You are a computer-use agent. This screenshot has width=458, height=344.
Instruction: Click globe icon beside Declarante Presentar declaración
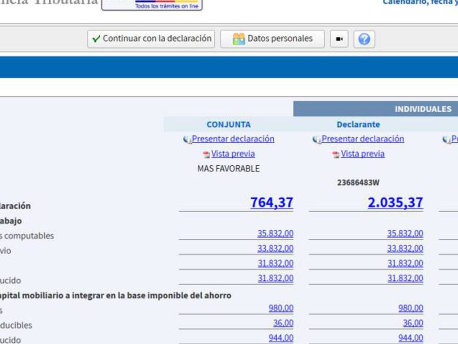(x=317, y=140)
